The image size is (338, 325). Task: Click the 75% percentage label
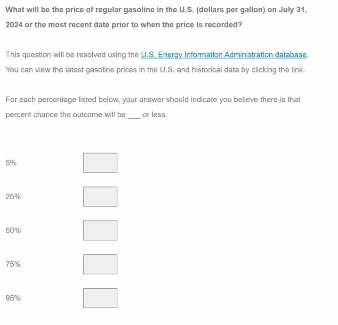point(13,265)
